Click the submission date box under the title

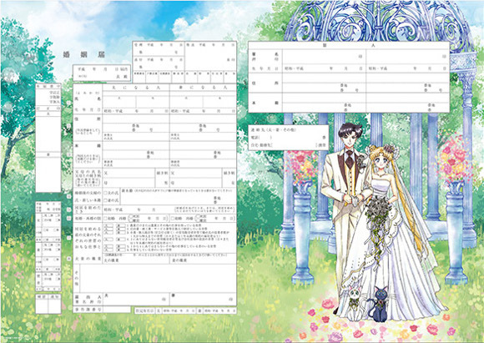point(102,73)
